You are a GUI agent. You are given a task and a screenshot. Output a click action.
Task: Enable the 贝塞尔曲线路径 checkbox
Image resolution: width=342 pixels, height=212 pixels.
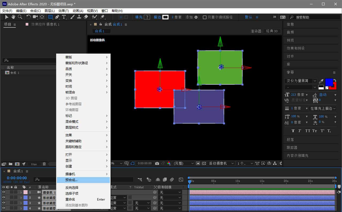(x=205, y=17)
